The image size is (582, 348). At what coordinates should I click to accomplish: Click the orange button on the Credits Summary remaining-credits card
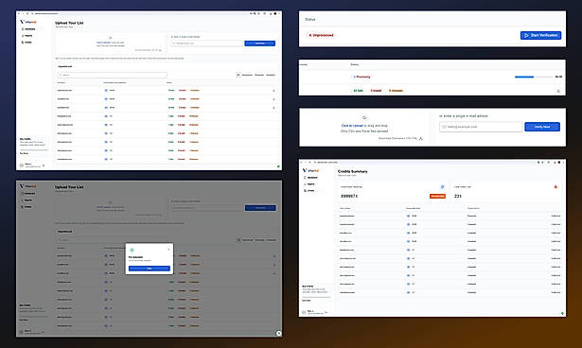point(437,196)
